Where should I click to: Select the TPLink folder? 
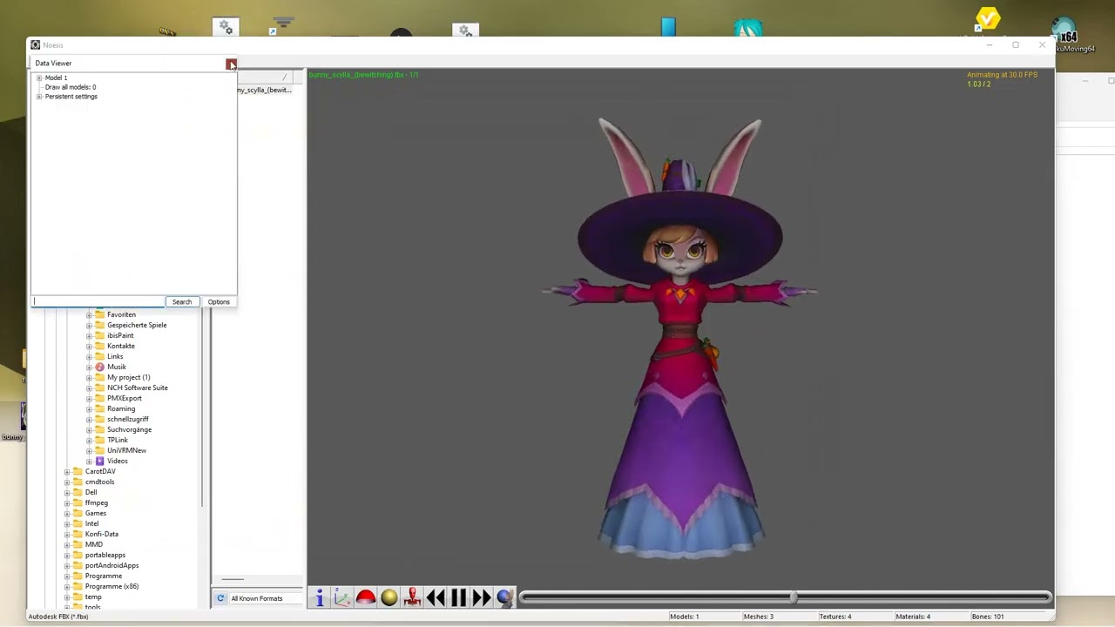(x=118, y=440)
